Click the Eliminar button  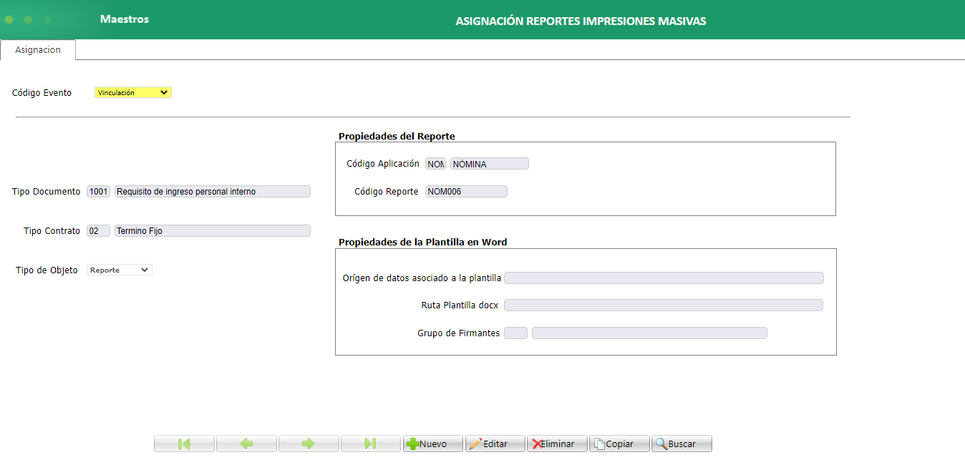click(558, 444)
